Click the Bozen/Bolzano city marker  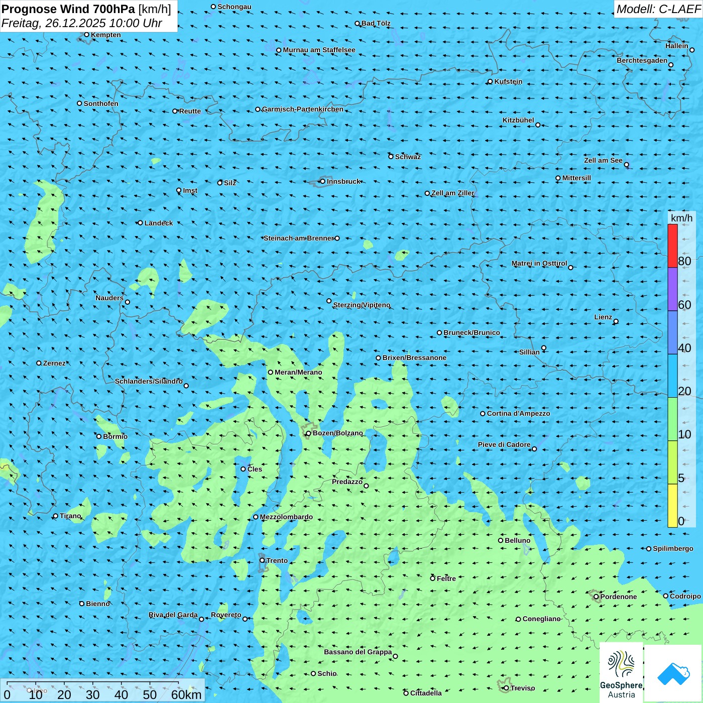308,433
